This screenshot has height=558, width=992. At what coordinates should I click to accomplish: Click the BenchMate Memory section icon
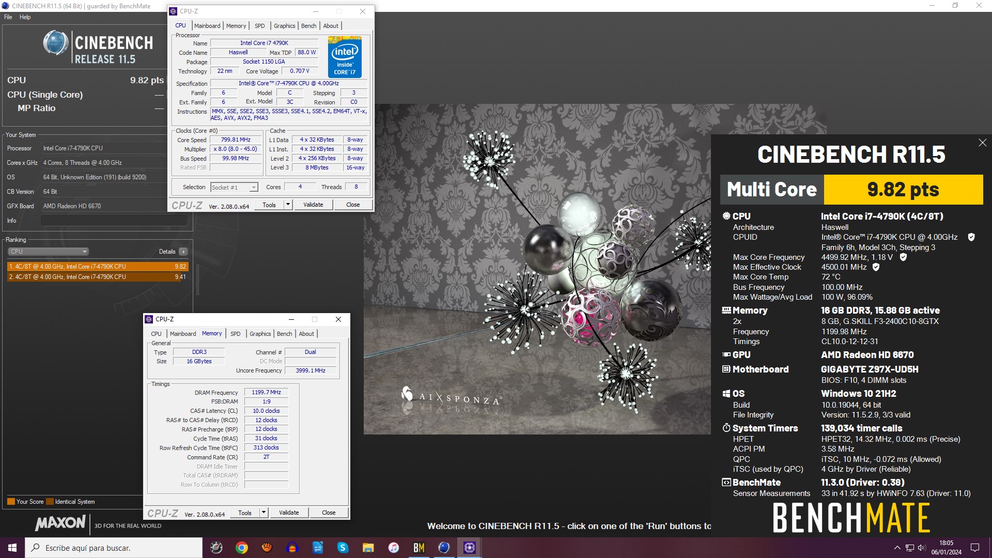tap(726, 310)
